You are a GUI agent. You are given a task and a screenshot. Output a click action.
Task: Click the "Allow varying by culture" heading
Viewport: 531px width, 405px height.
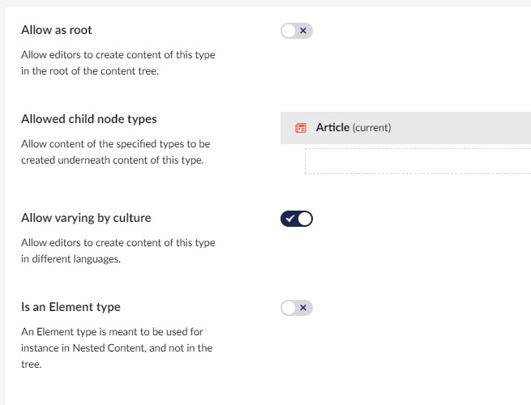point(86,218)
